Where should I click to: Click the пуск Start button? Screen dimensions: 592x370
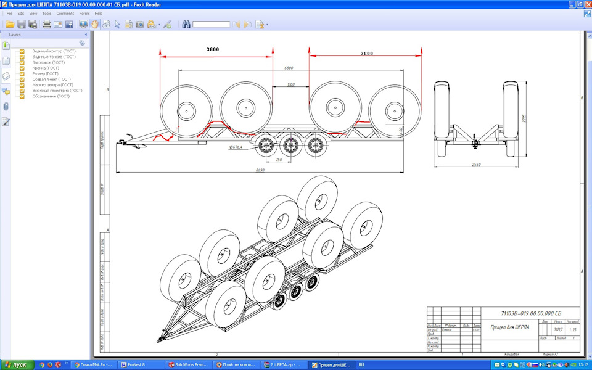point(17,365)
